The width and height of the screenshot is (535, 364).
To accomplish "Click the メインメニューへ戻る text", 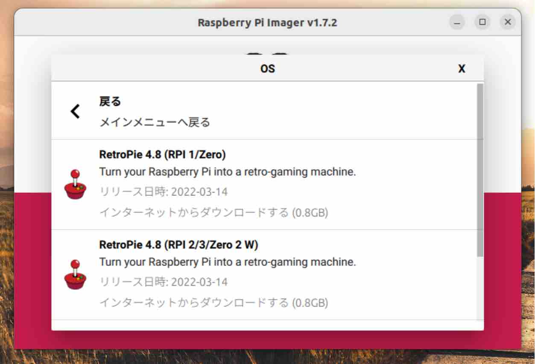I will pyautogui.click(x=155, y=122).
